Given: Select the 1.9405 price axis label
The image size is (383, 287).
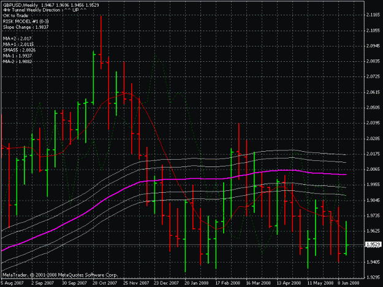Looking at the screenshot, I should point(373,262).
